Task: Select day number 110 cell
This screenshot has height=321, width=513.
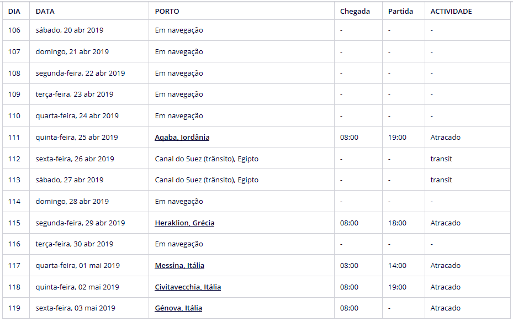Action: 14,116
